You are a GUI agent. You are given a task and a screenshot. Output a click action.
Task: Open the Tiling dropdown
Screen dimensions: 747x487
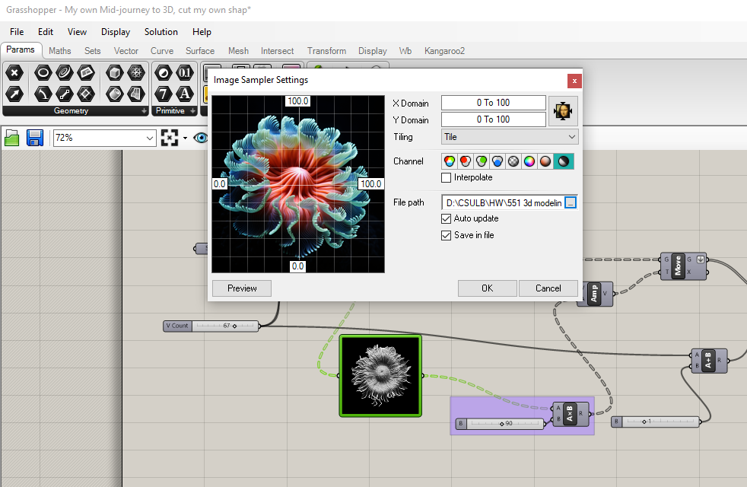510,137
